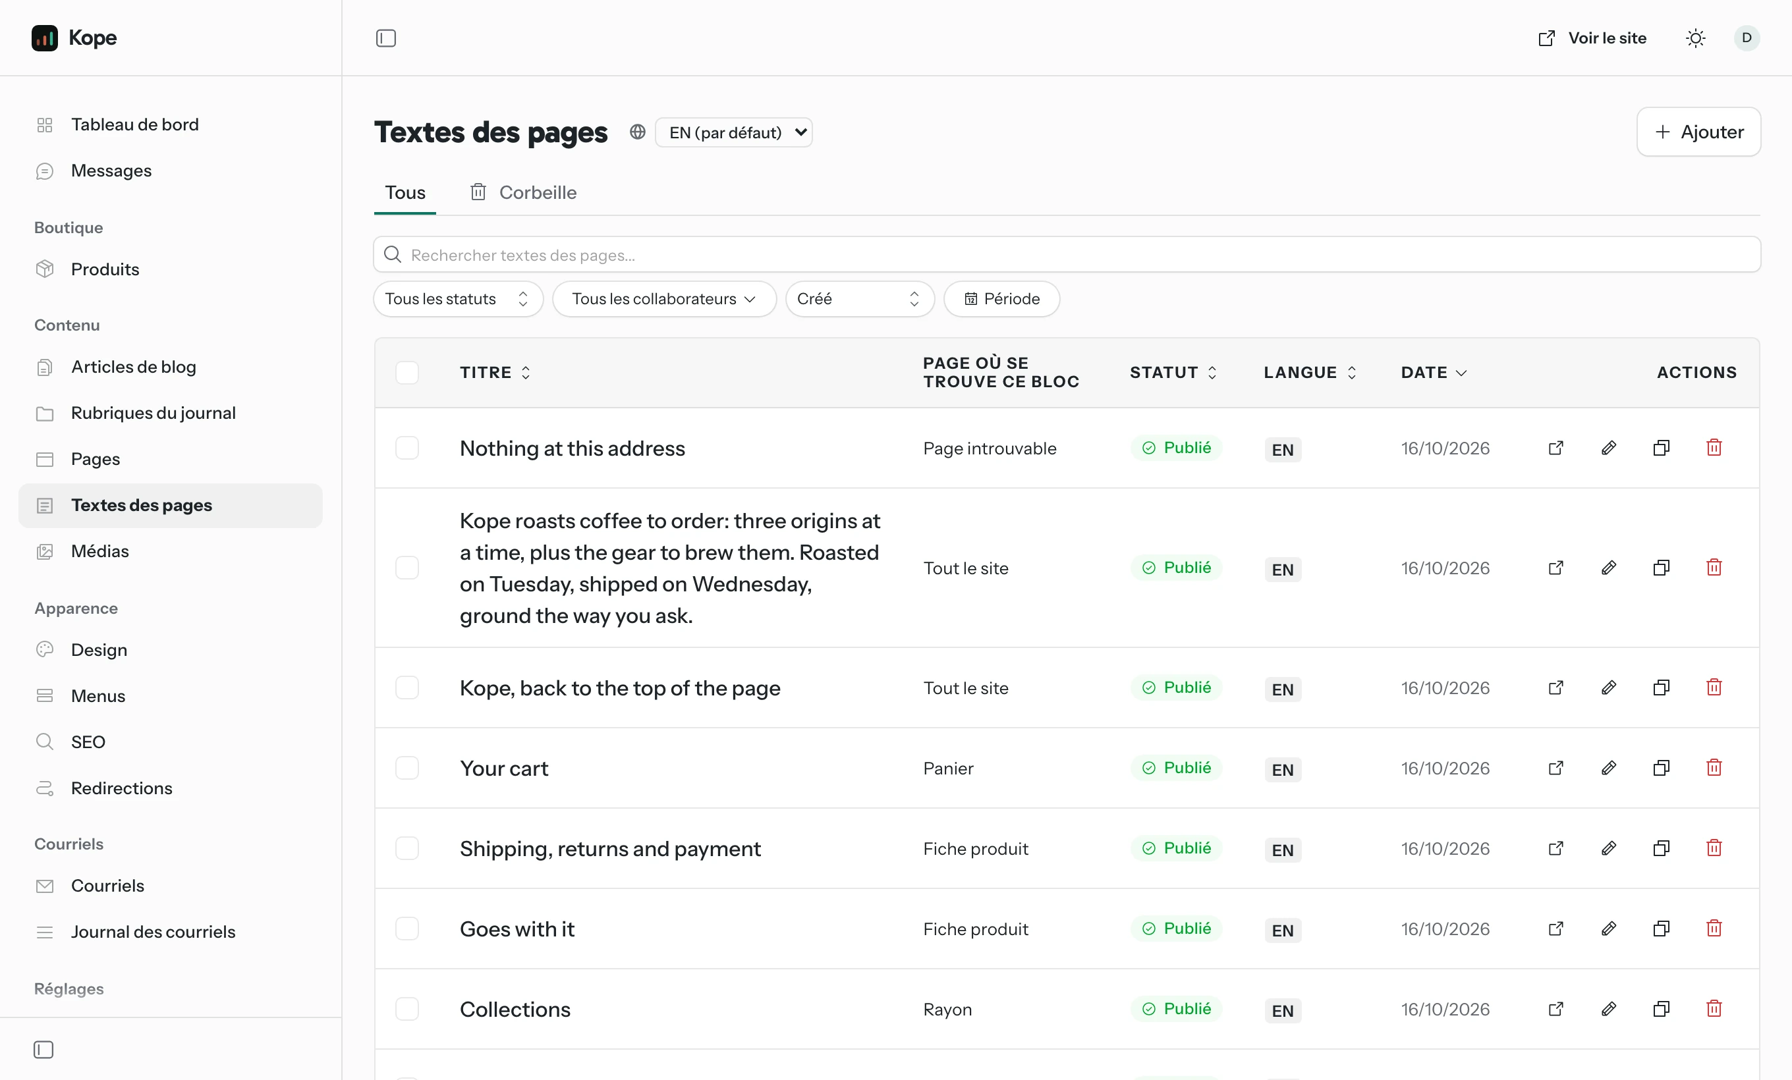
Task: Open external link for Kope, back to the top
Action: click(1555, 688)
